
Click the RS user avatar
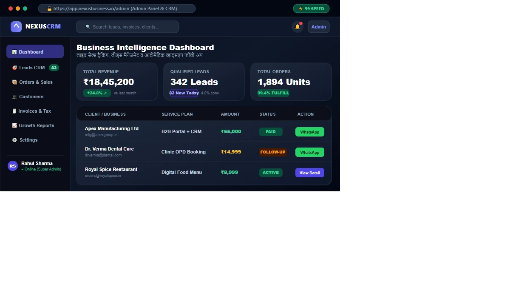[13, 166]
